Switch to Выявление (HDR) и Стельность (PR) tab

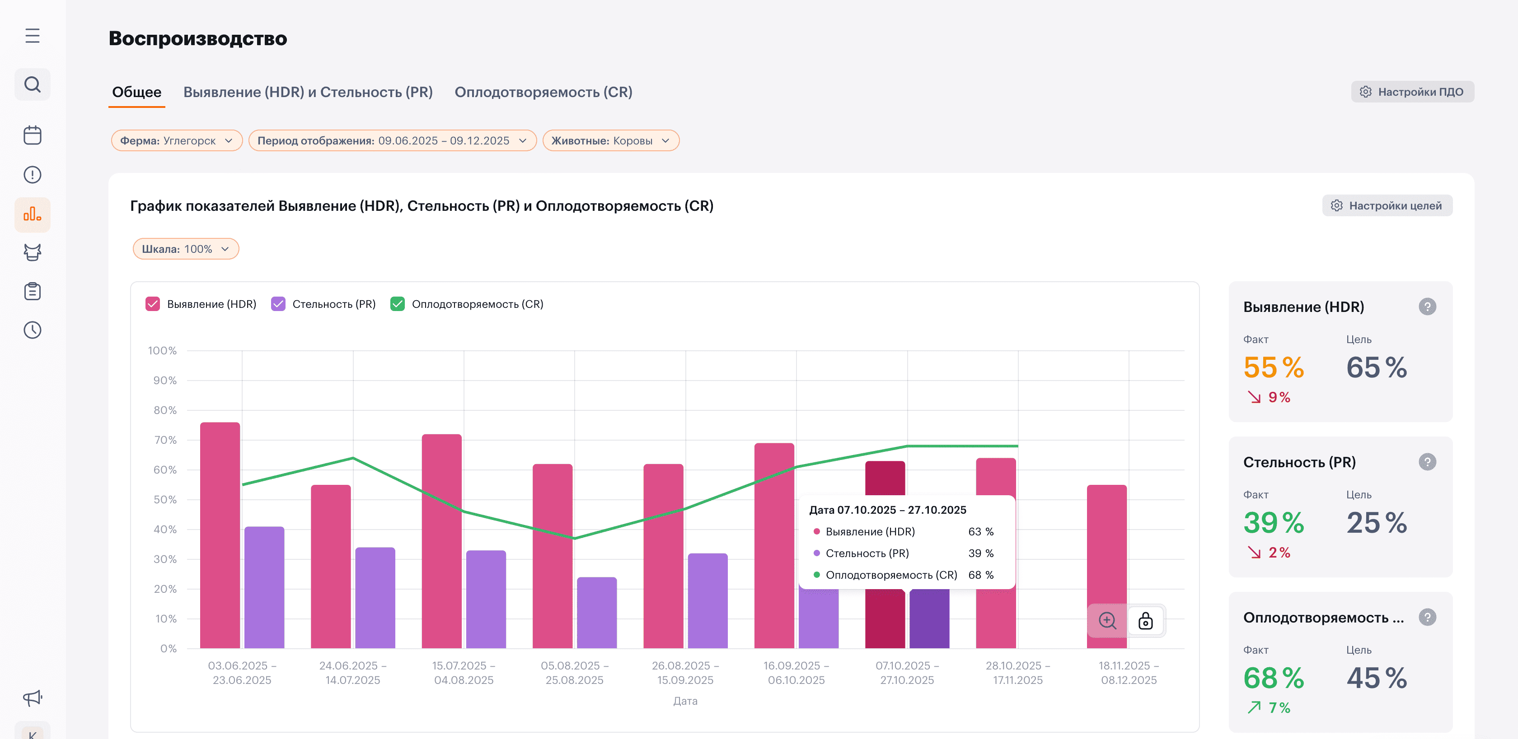click(x=308, y=93)
